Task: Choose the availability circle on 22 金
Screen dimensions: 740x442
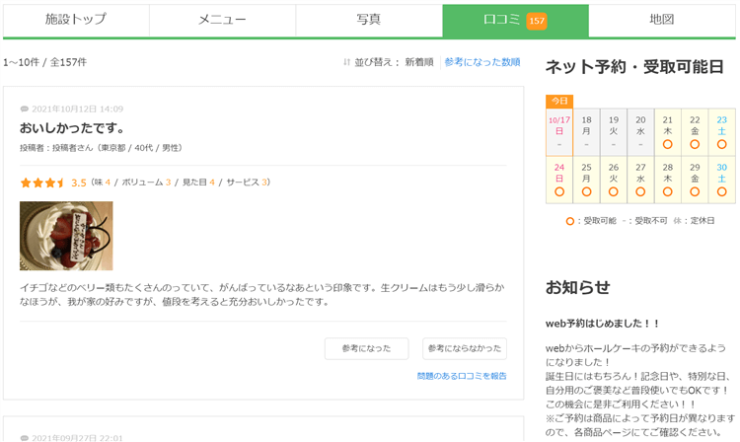Action: [x=695, y=144]
